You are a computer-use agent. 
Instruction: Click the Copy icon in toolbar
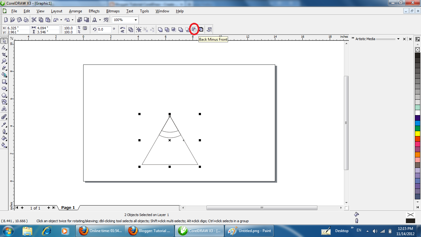41,20
